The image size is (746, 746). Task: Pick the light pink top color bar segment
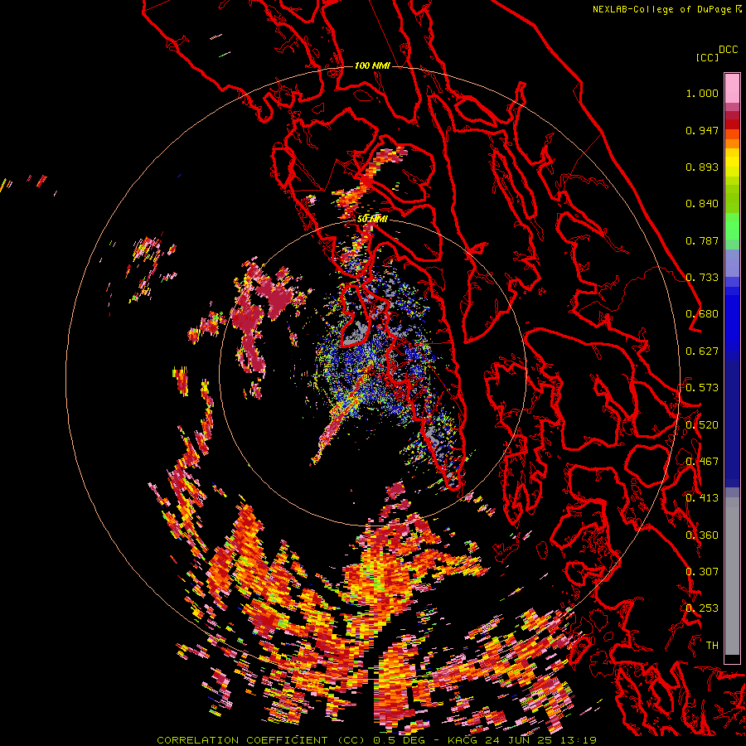(x=732, y=88)
